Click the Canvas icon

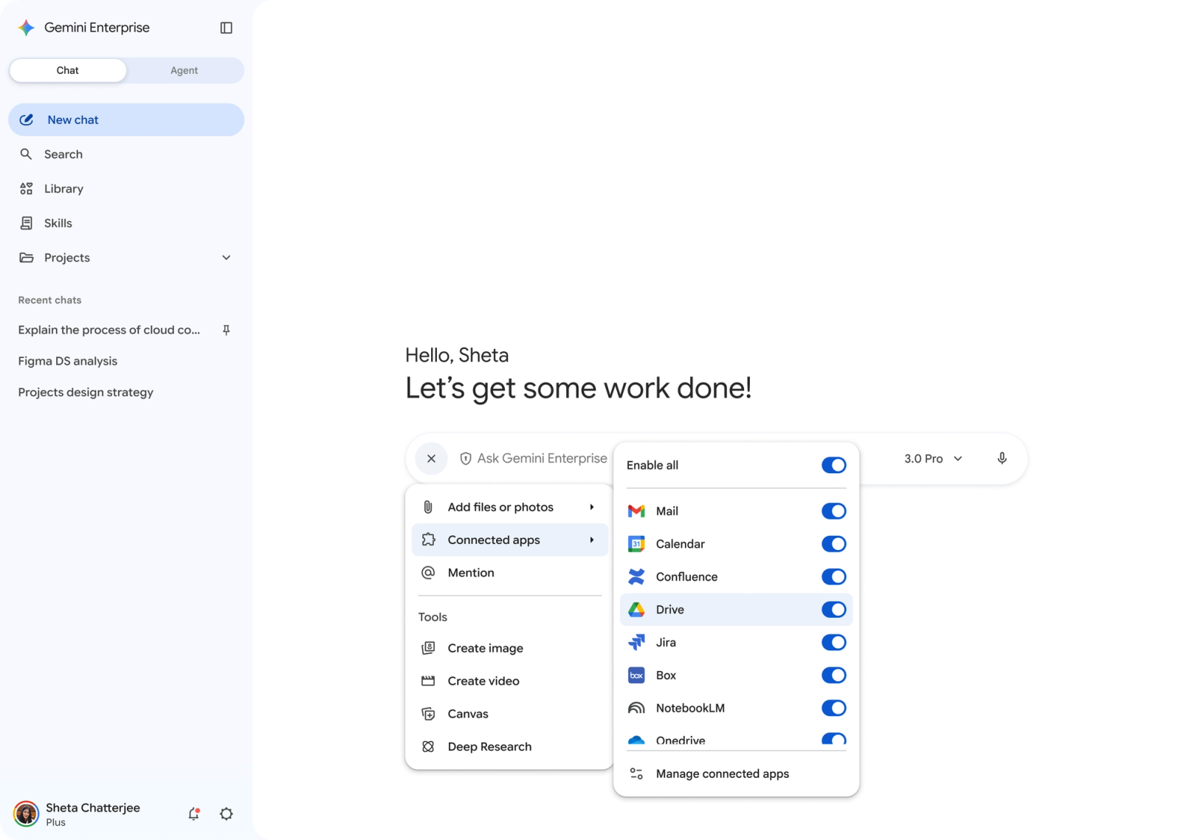[428, 714]
